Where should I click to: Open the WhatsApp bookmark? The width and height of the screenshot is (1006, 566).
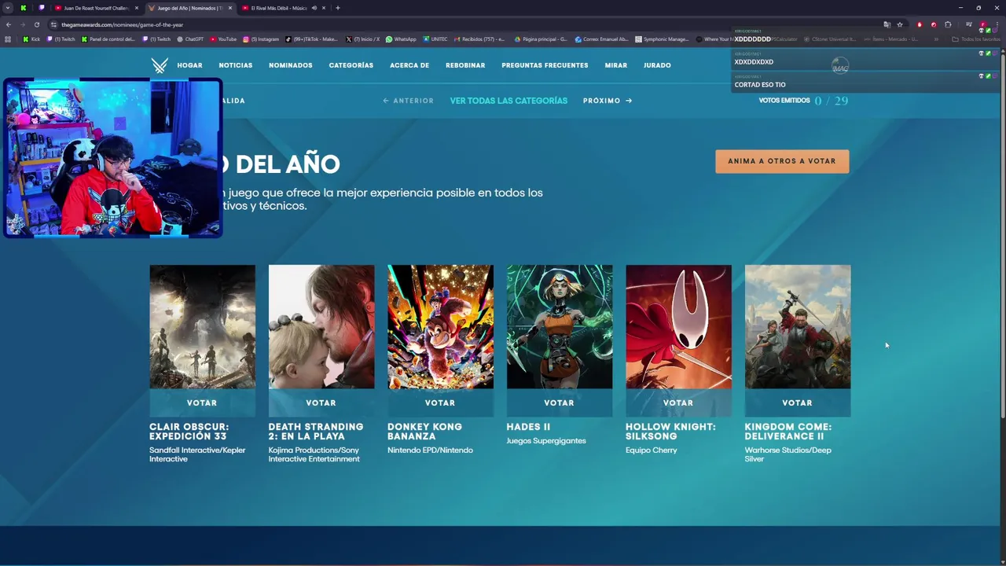pos(401,39)
